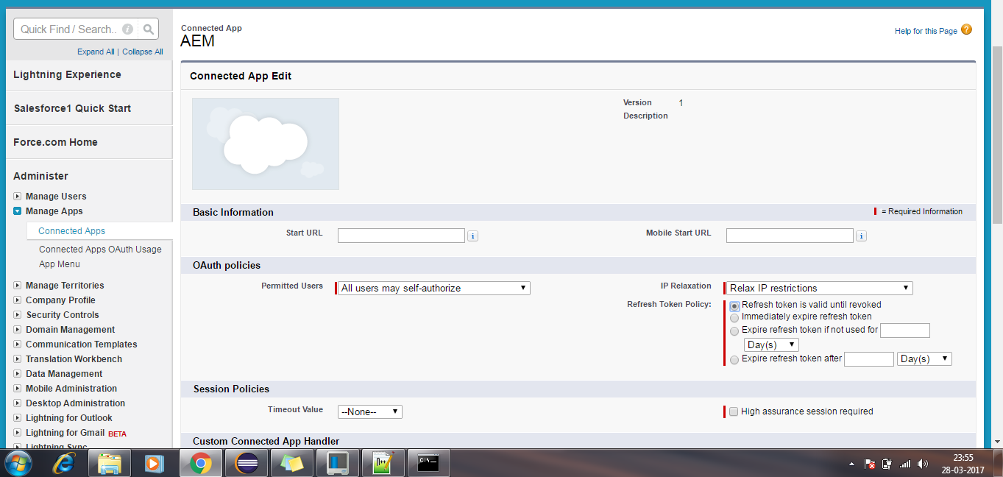This screenshot has height=477, width=1003.
Task: Click the Expand All link
Action: [x=95, y=52]
